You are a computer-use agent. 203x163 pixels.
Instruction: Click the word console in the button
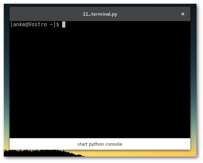click(x=114, y=144)
